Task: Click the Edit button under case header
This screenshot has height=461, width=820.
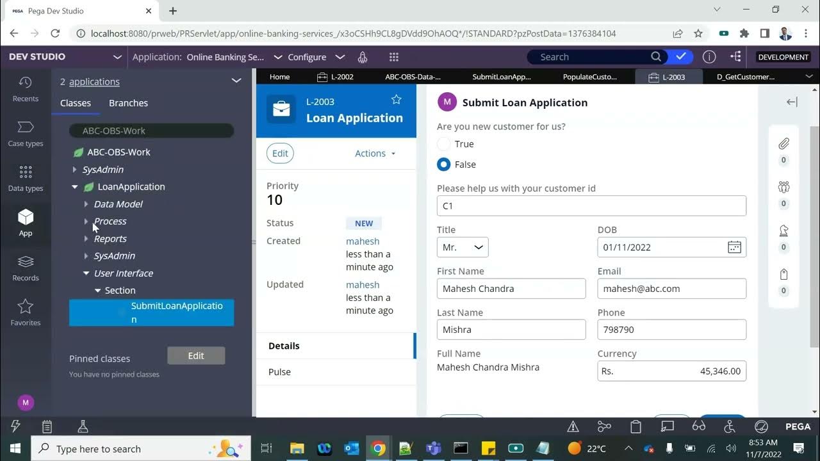Action: pyautogui.click(x=280, y=153)
